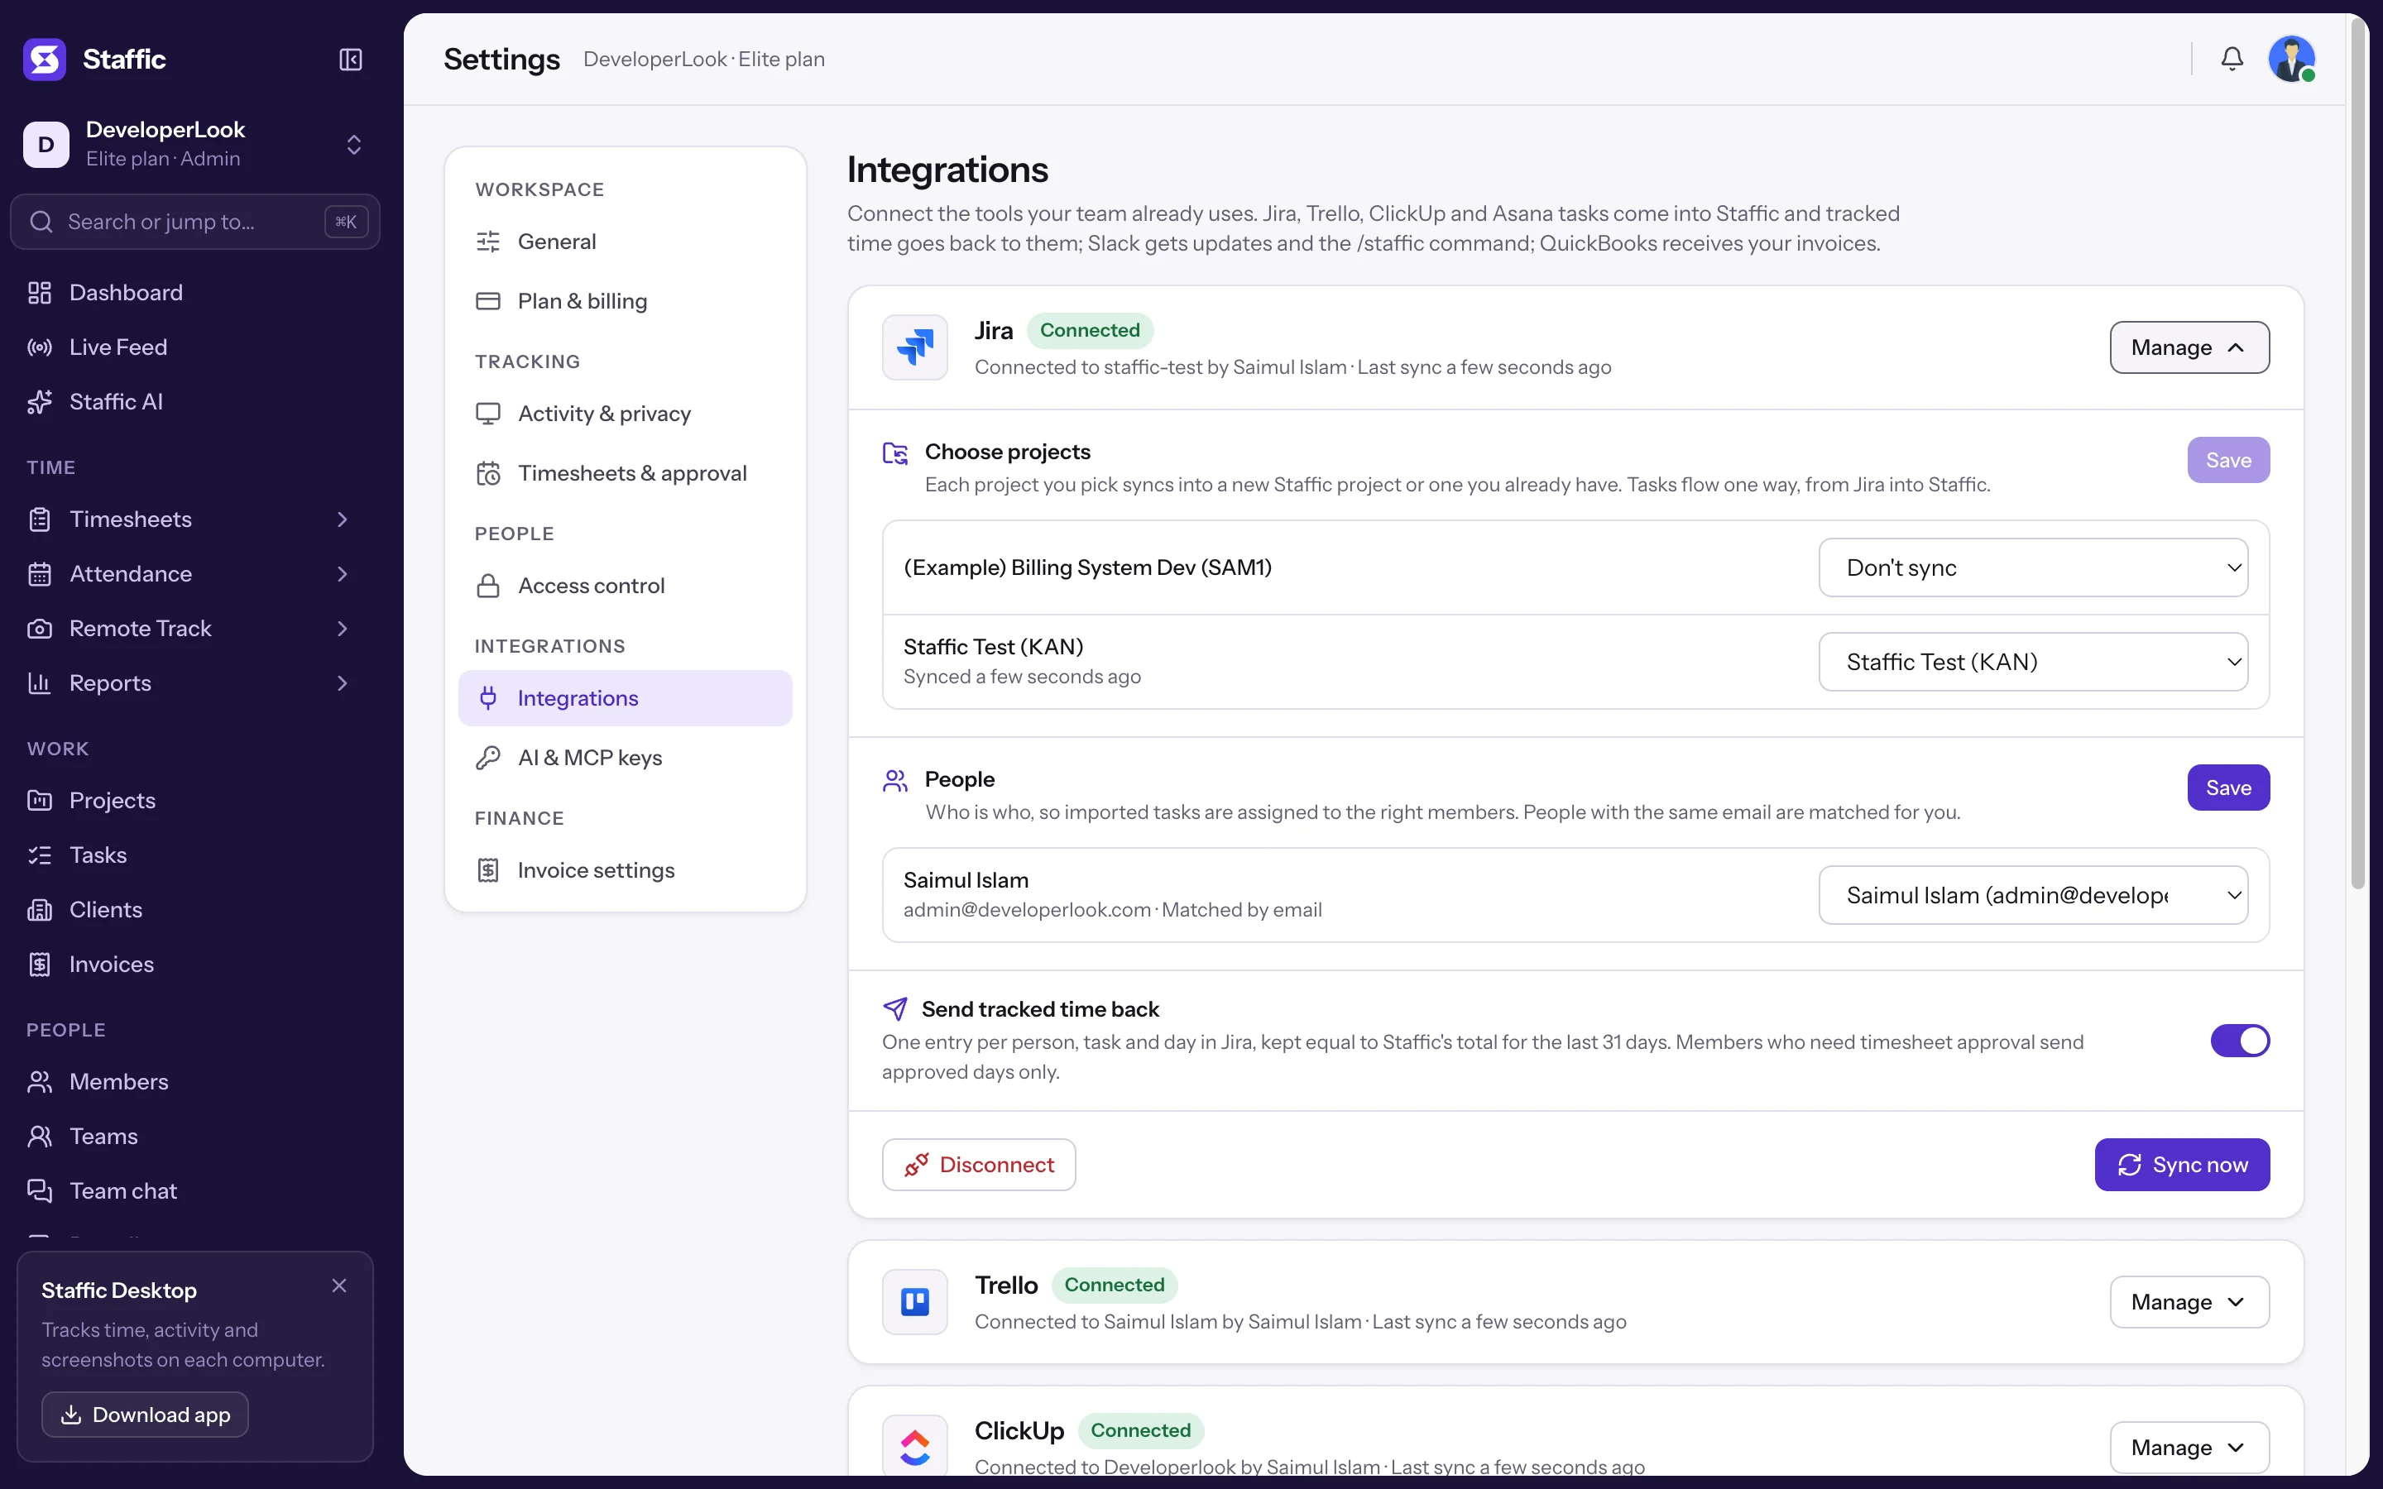Open sync dropdown for Billing System Dev

click(x=2032, y=567)
